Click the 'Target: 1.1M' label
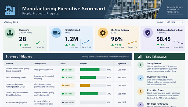This screenshot has width=188, height=107. click(x=86, y=47)
